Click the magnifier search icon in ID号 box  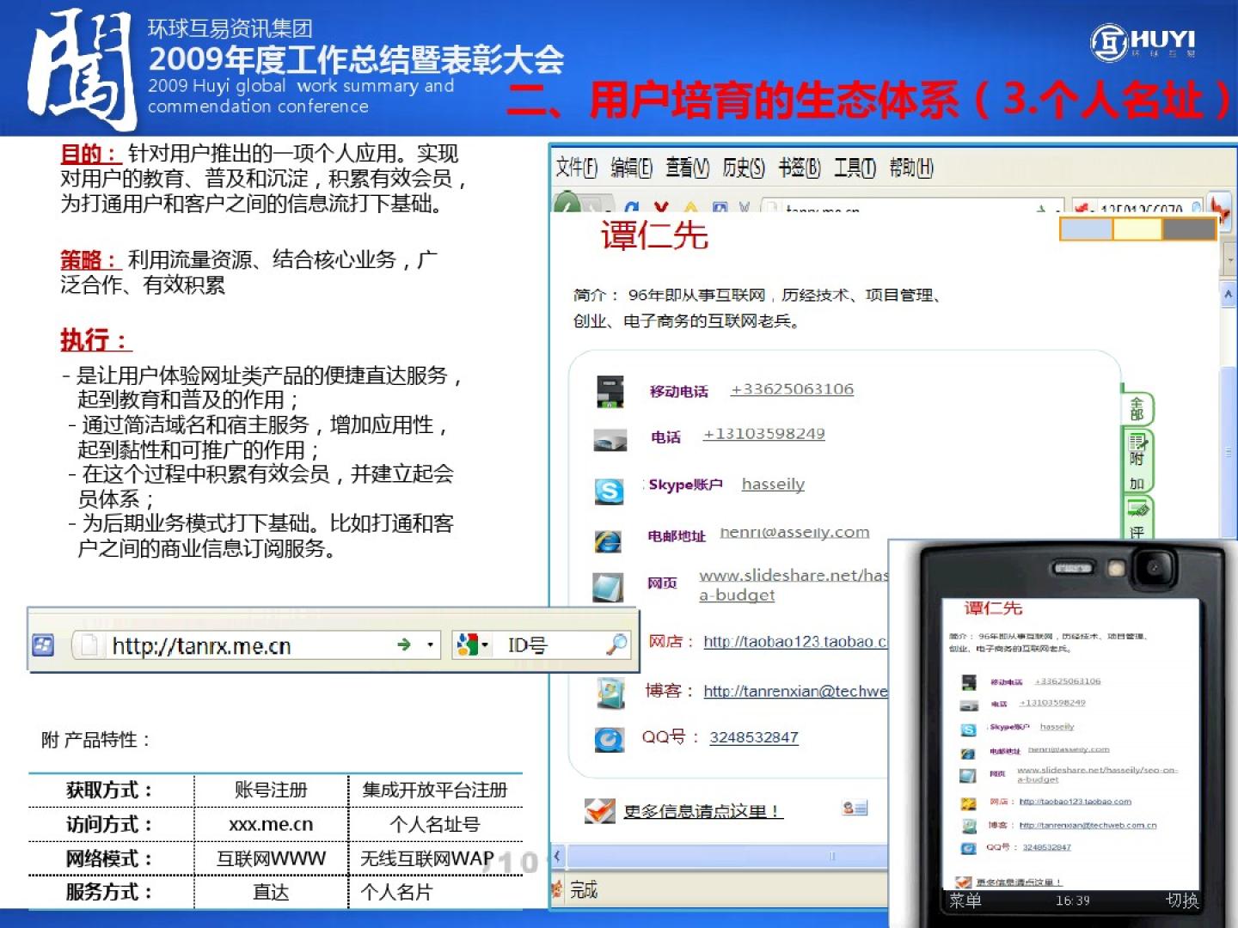[x=616, y=644]
